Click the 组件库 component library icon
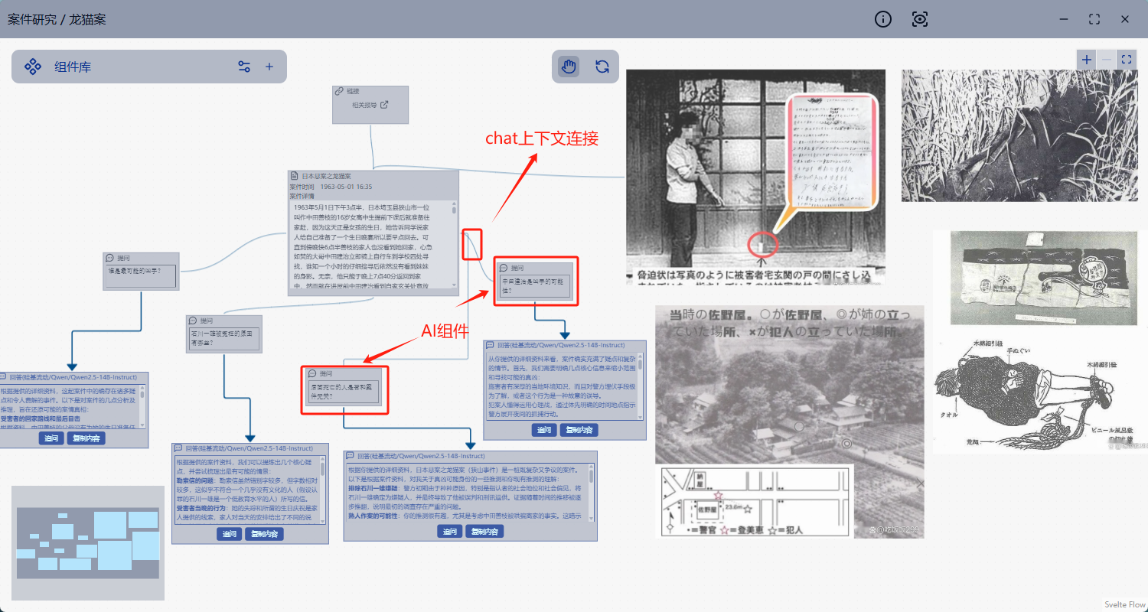Screen dimensions: 1148x612 coord(33,67)
